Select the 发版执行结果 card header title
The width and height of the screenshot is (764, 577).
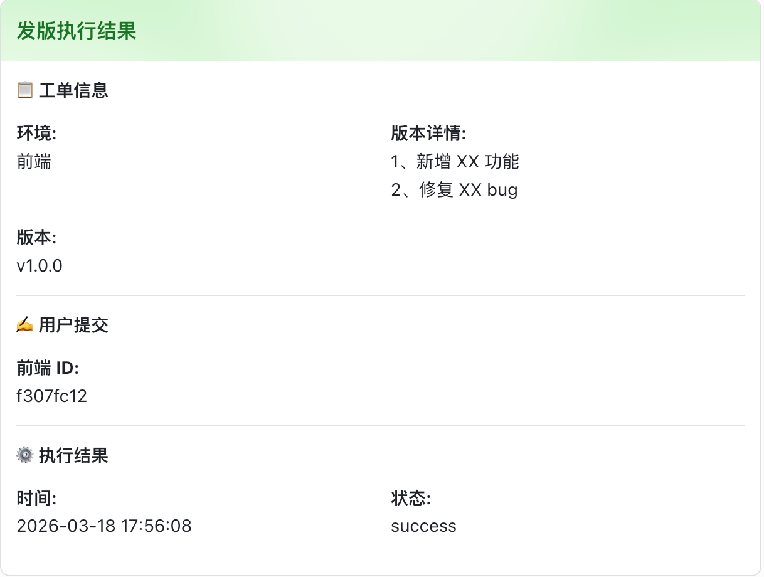coord(77,31)
